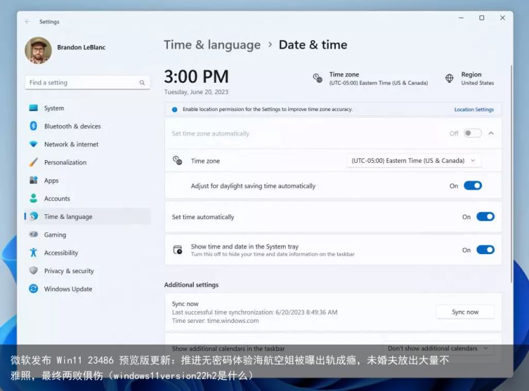
Task: Click the header Time zone Eastern Time text
Action: click(378, 78)
